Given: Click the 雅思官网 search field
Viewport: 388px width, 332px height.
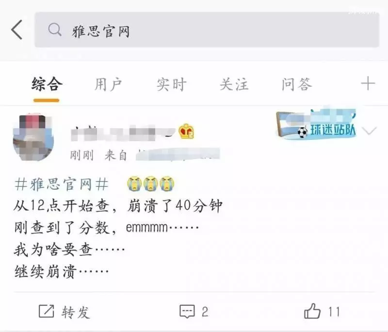Looking at the screenshot, I should tap(207, 30).
